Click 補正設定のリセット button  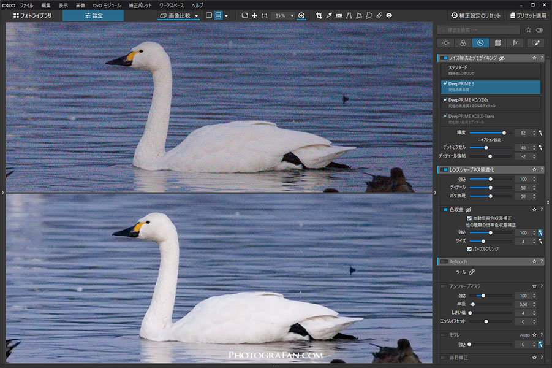pos(476,15)
